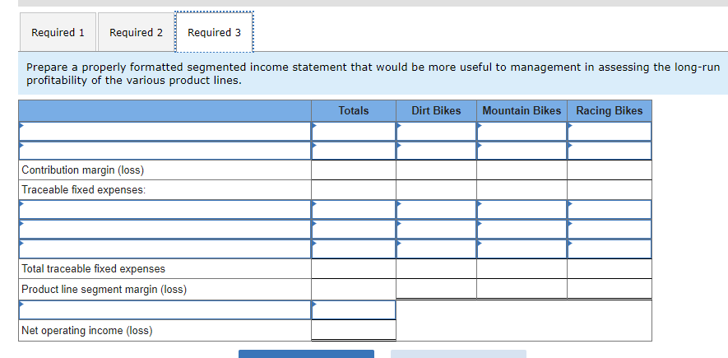This screenshot has height=358, width=728.
Task: Click the Mountain Bikes column header
Action: [x=522, y=111]
